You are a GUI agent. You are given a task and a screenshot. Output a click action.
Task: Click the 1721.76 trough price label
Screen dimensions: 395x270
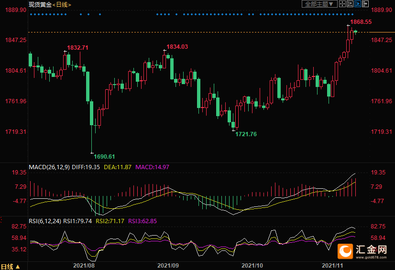[x=246, y=134]
